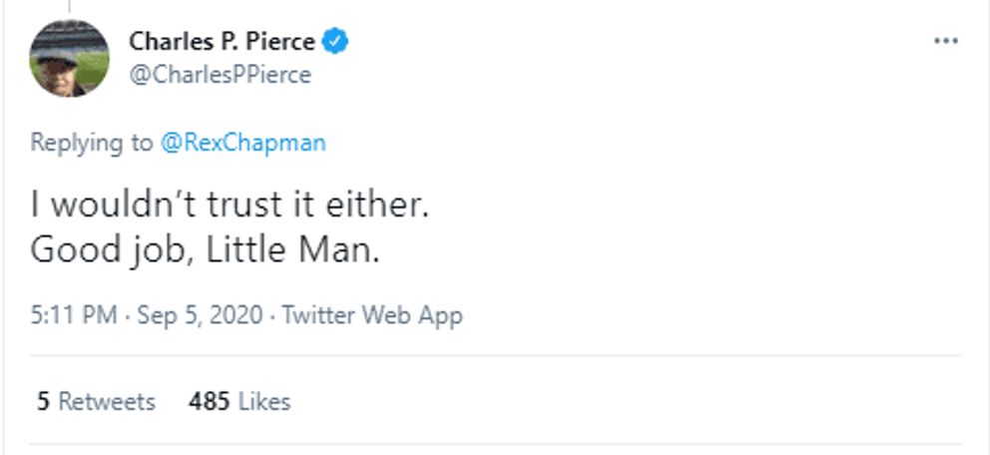Image resolution: width=990 pixels, height=455 pixels.
Task: Click the like count number 485
Action: 209,402
